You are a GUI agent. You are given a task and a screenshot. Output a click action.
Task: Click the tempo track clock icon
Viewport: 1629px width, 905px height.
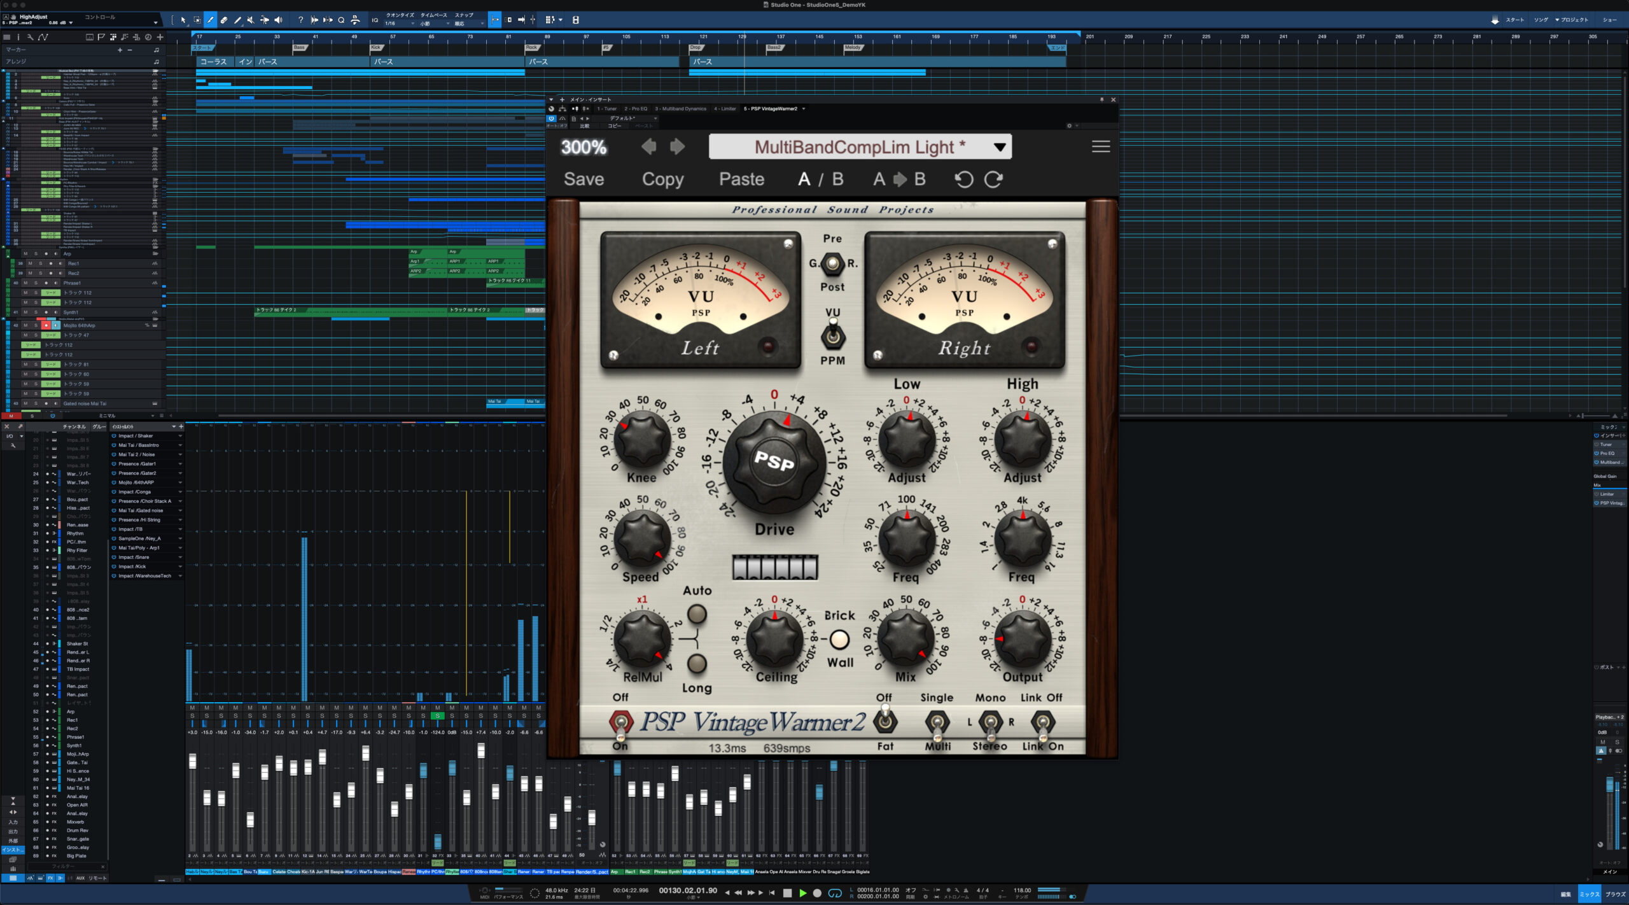pyautogui.click(x=148, y=37)
